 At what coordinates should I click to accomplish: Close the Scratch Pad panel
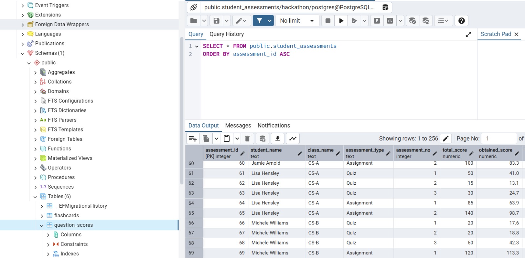tap(516, 34)
